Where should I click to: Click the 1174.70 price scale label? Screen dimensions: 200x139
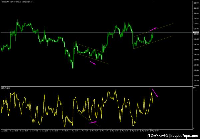[196, 86]
